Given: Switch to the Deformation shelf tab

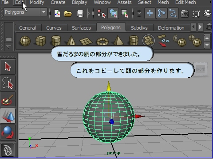Looking at the screenshot, I should (x=171, y=28).
